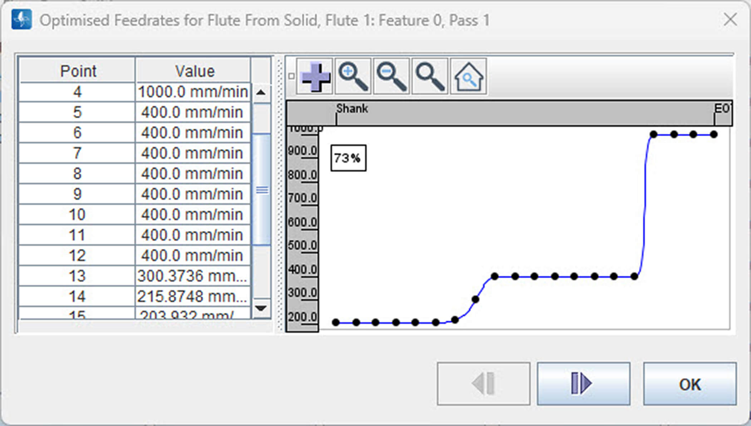Select the Point column header

pyautogui.click(x=78, y=71)
